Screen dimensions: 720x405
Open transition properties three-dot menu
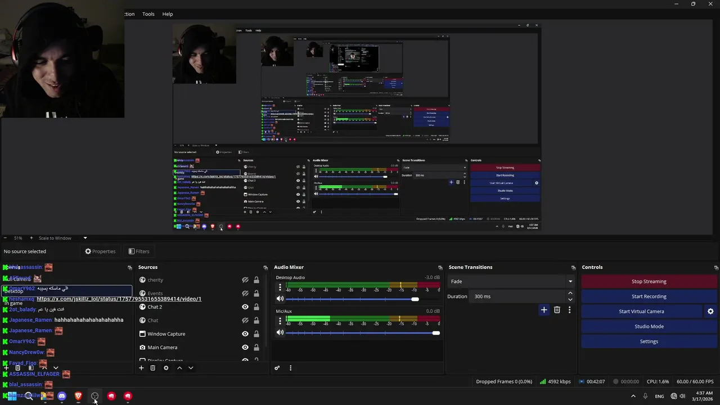(x=569, y=310)
